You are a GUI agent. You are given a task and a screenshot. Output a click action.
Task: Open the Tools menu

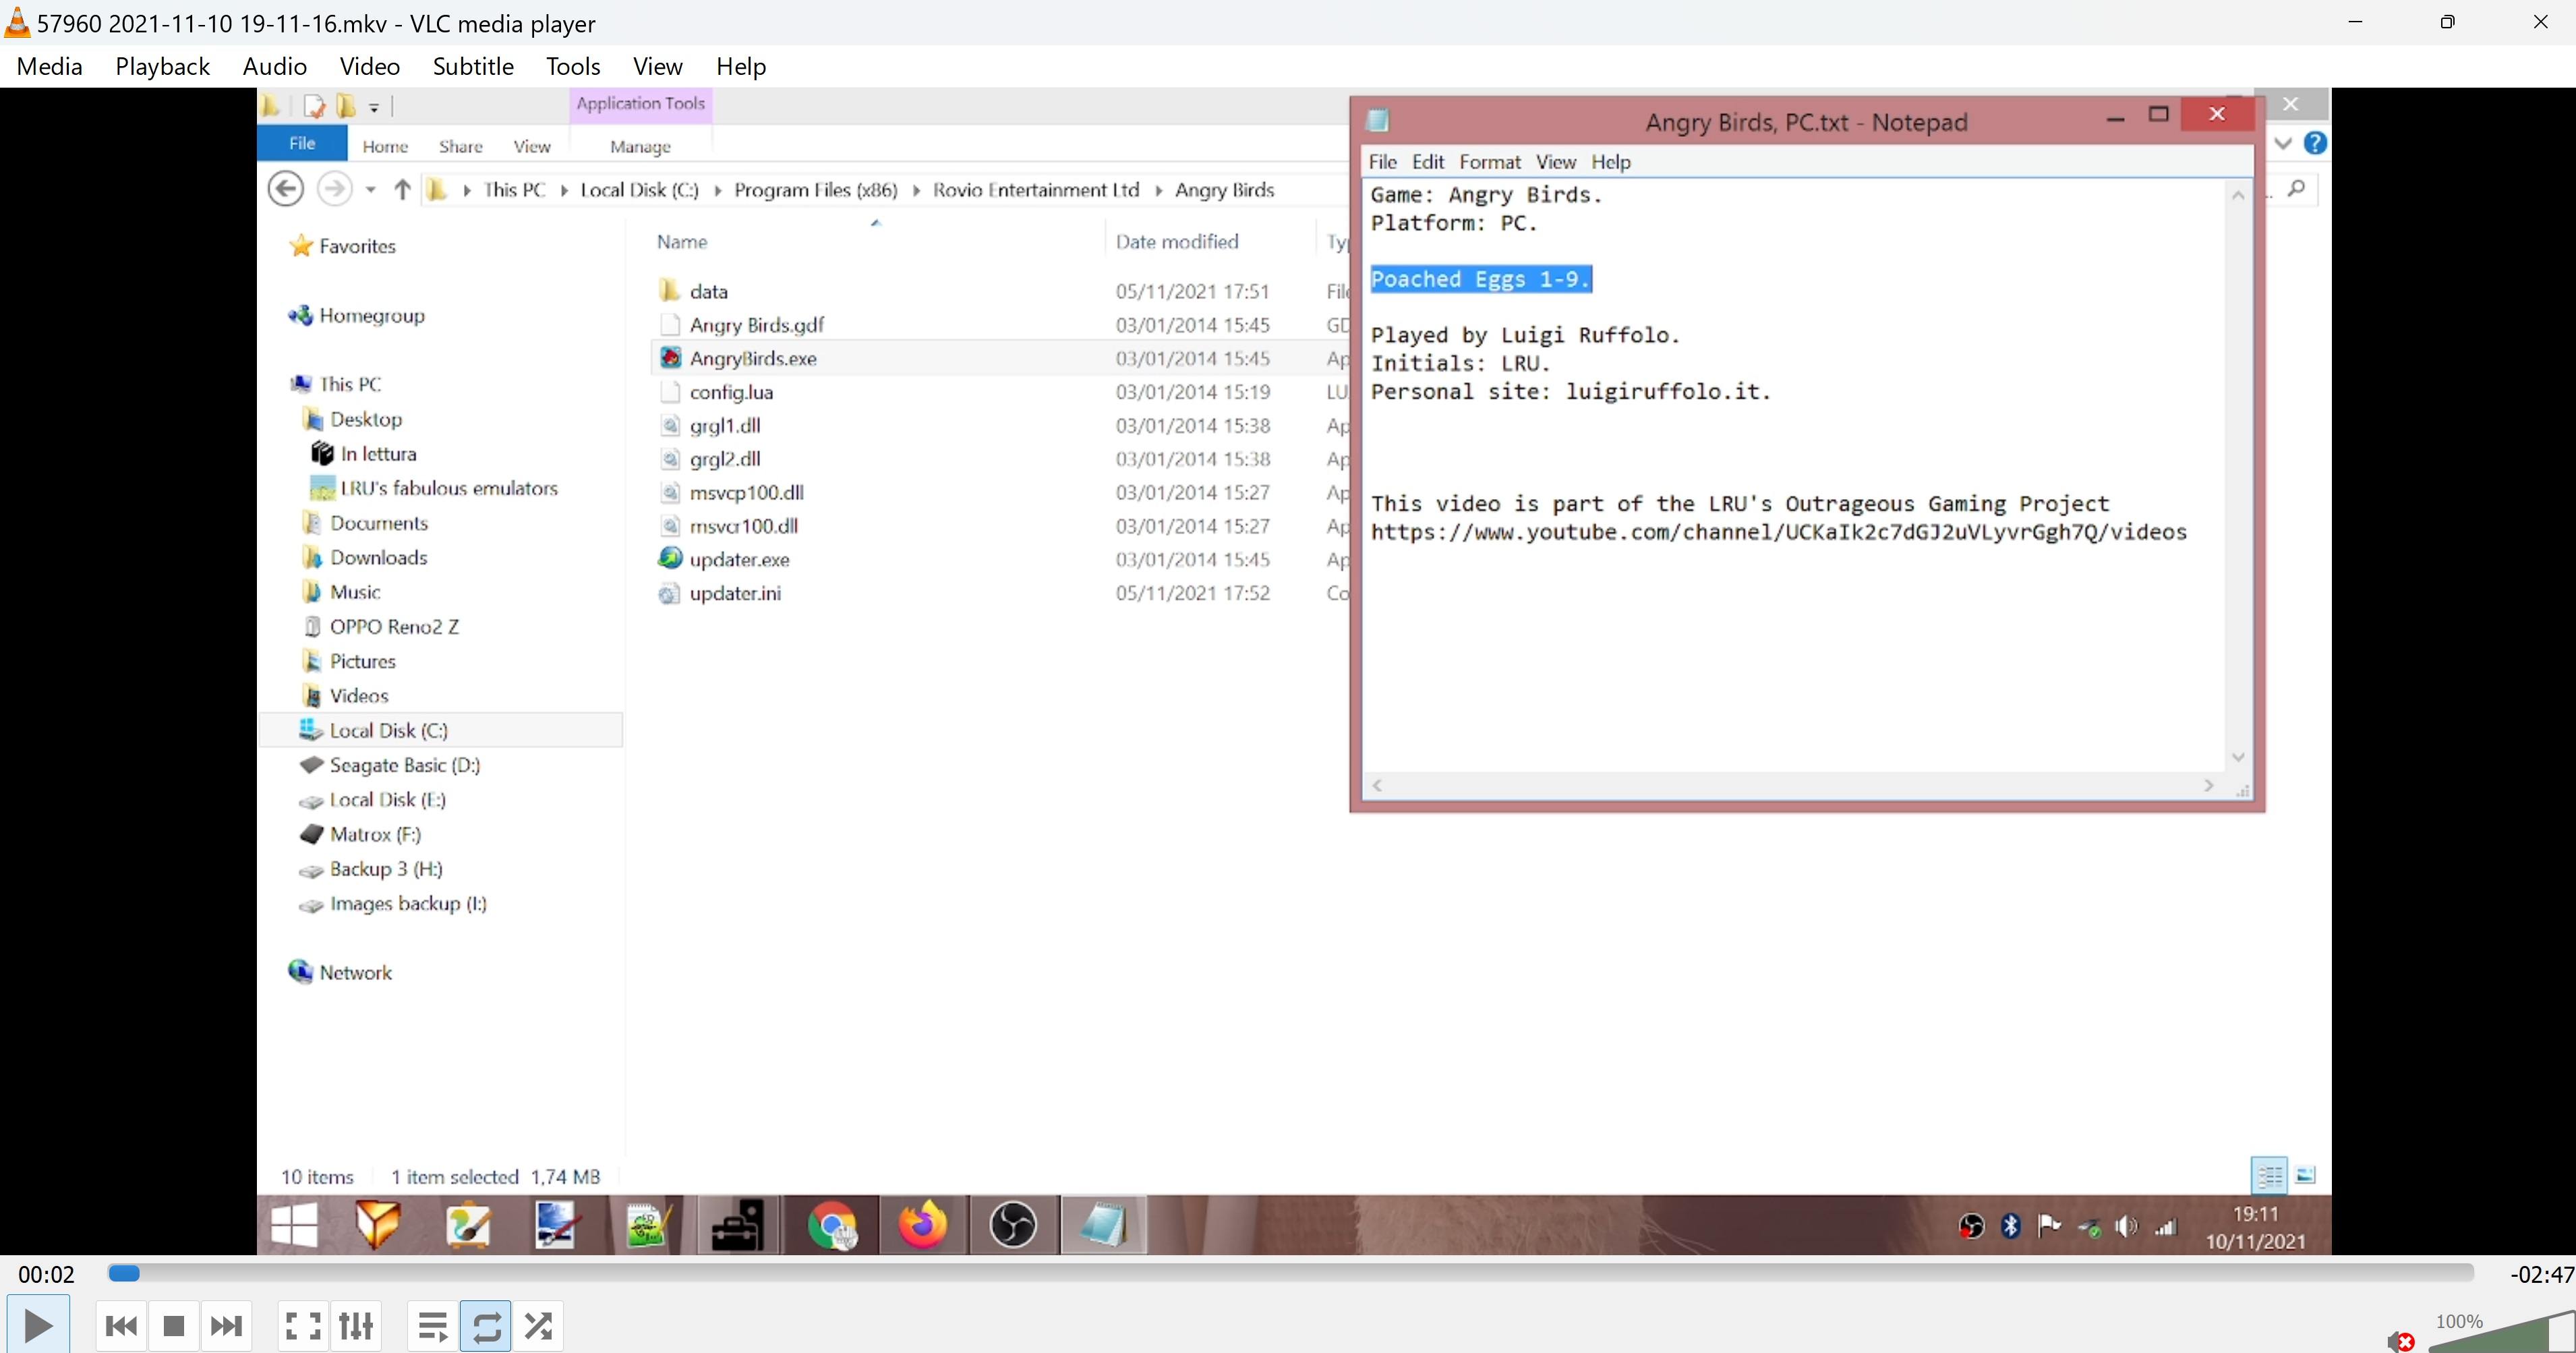pyautogui.click(x=573, y=66)
